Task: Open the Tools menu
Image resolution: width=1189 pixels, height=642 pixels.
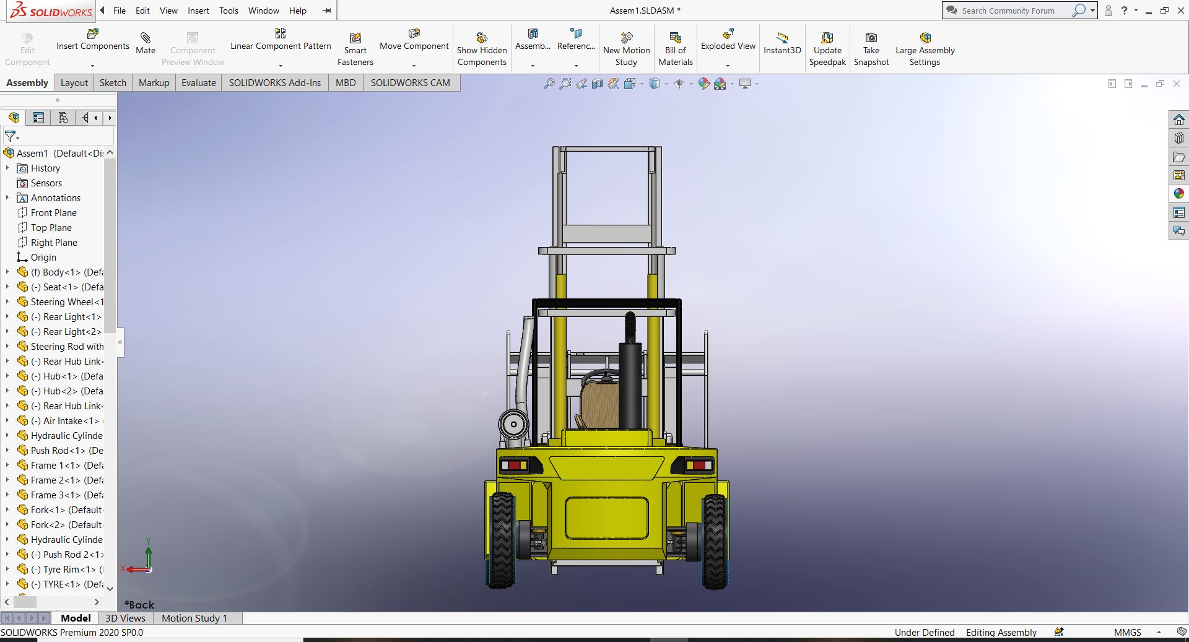Action: 229,11
